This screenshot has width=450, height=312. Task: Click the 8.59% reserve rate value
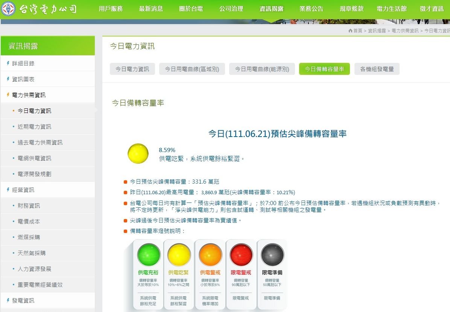click(167, 150)
